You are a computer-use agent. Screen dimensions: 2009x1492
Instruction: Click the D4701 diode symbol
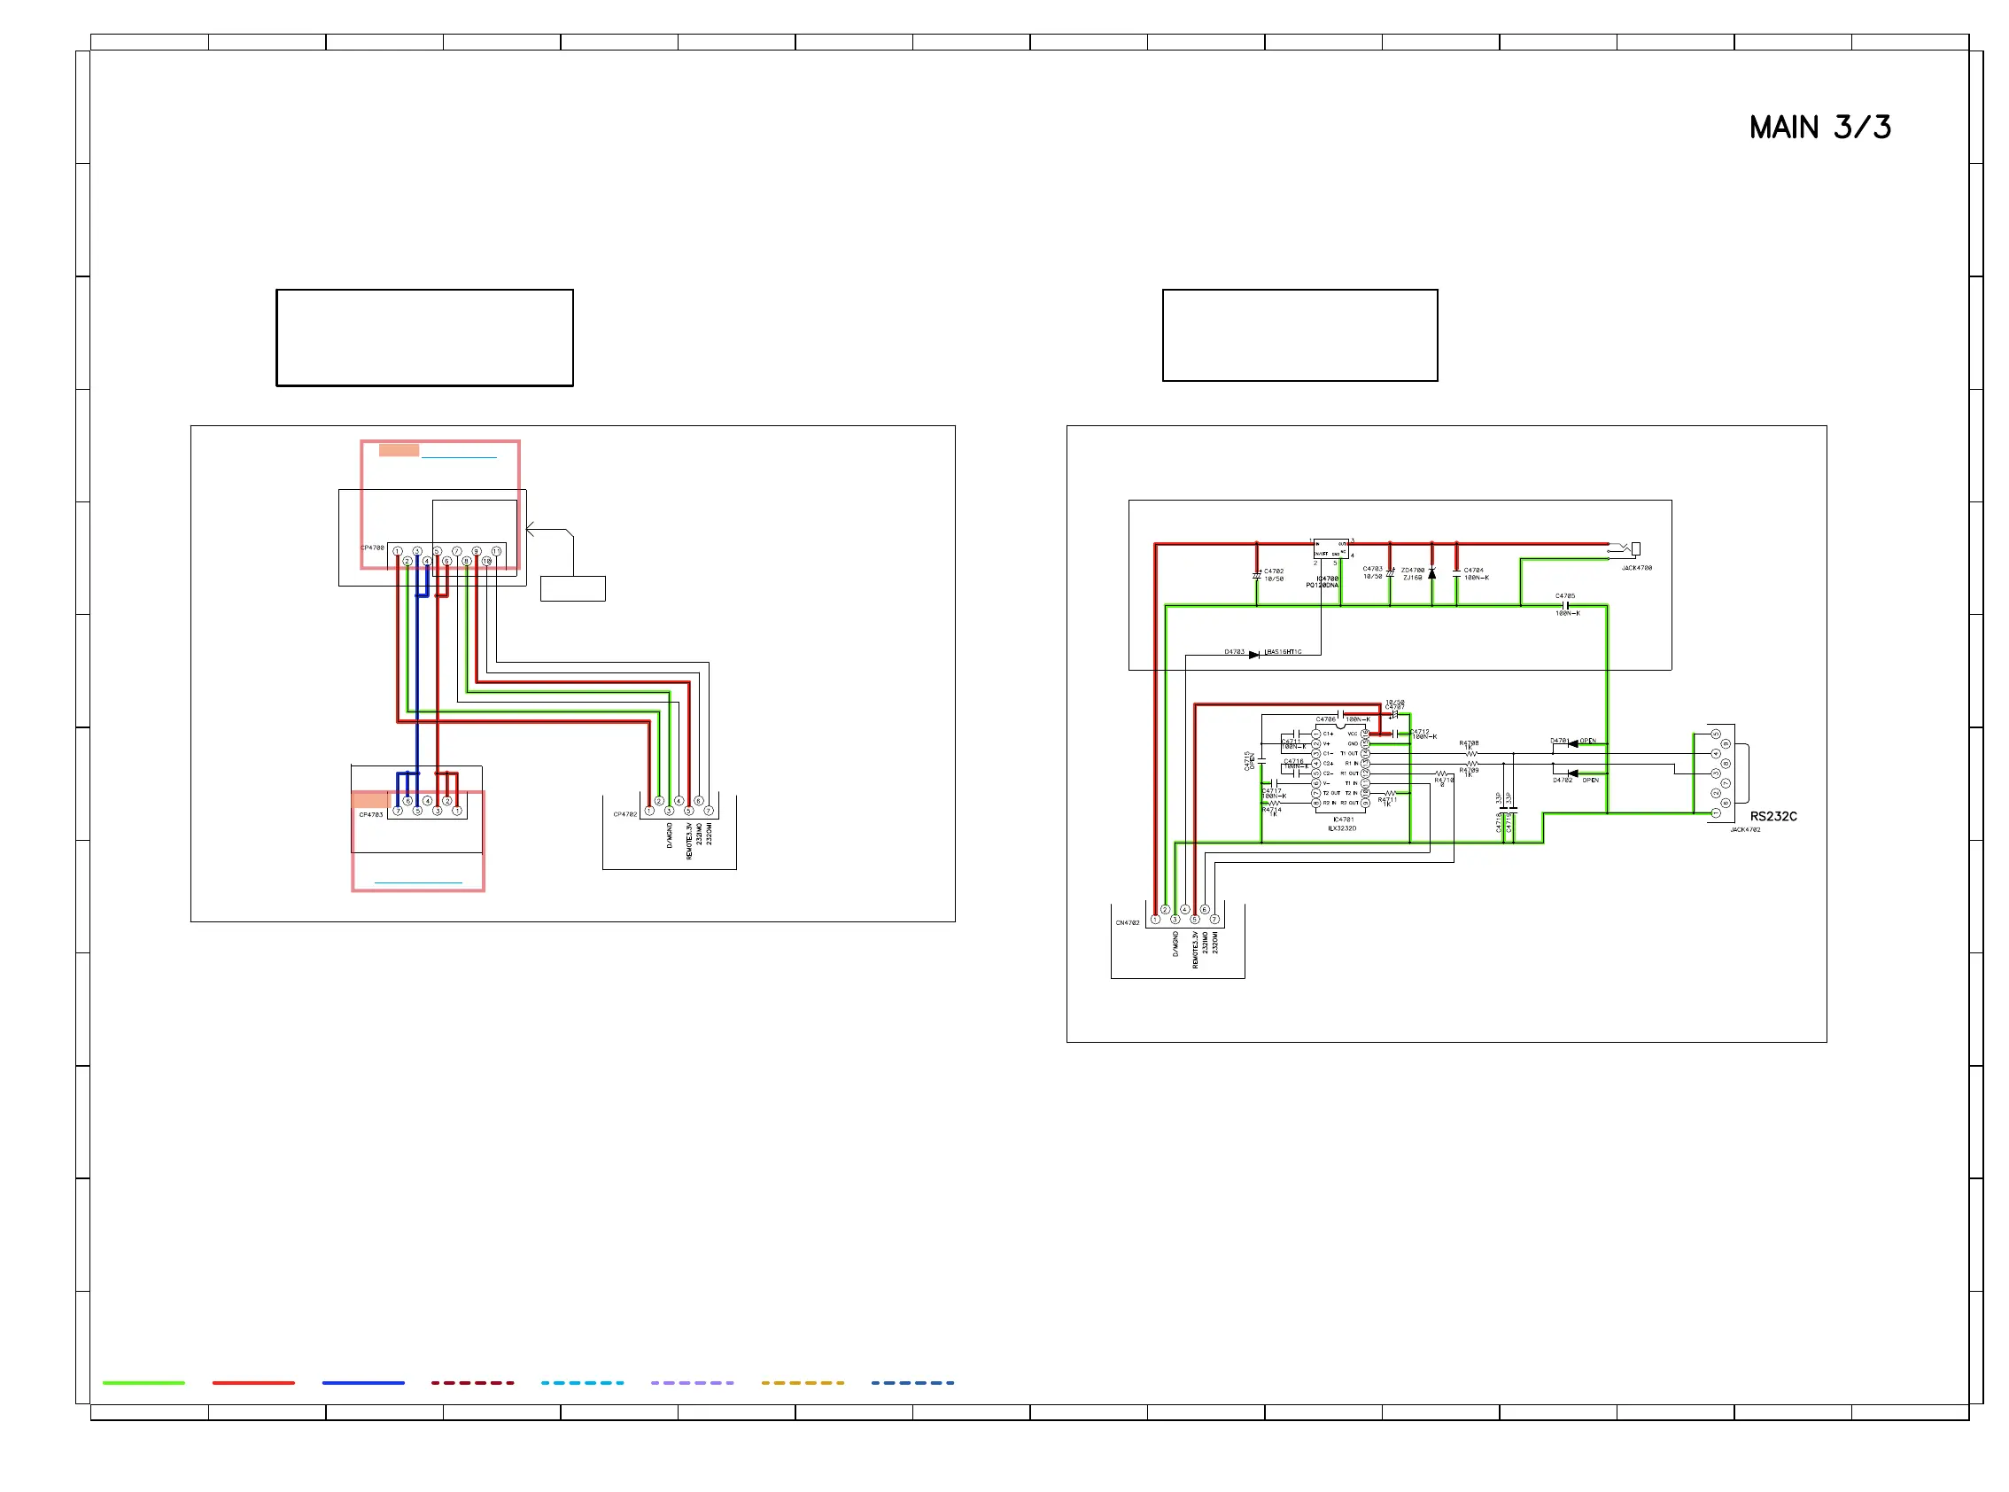1573,743
